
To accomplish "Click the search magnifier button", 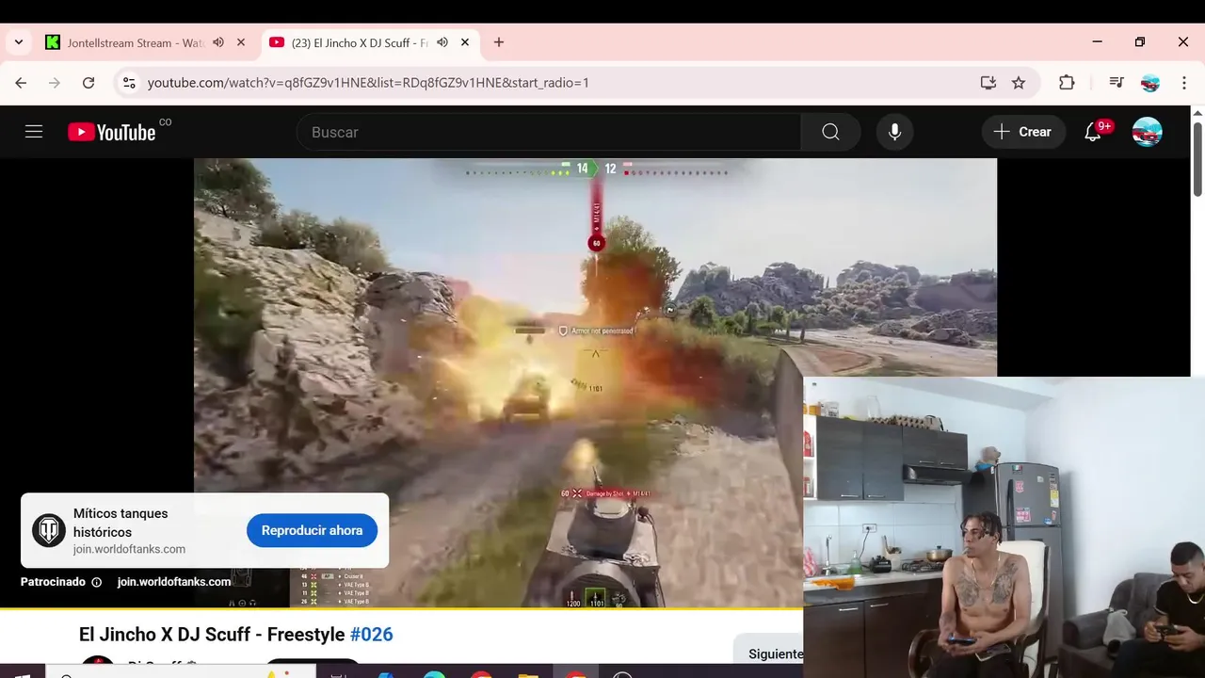I will point(830,132).
